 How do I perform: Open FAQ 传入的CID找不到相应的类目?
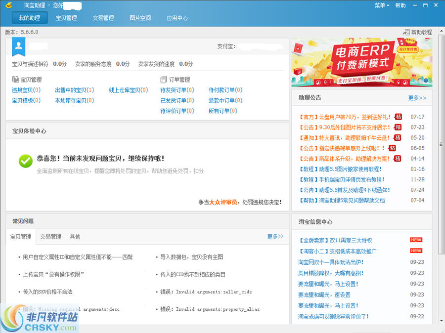[x=193, y=275]
